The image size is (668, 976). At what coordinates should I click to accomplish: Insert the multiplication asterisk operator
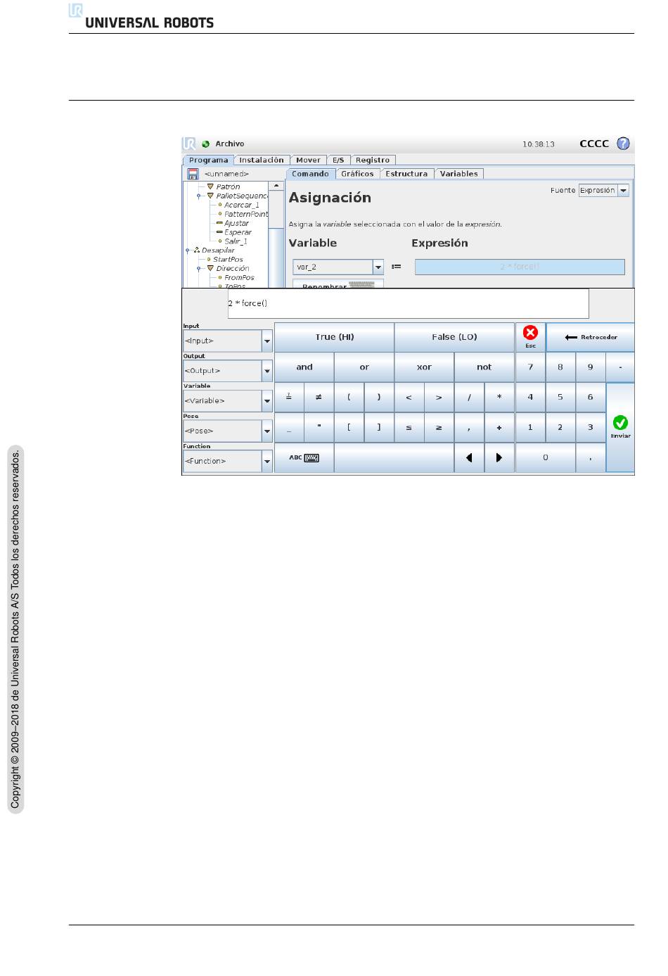[x=499, y=397]
